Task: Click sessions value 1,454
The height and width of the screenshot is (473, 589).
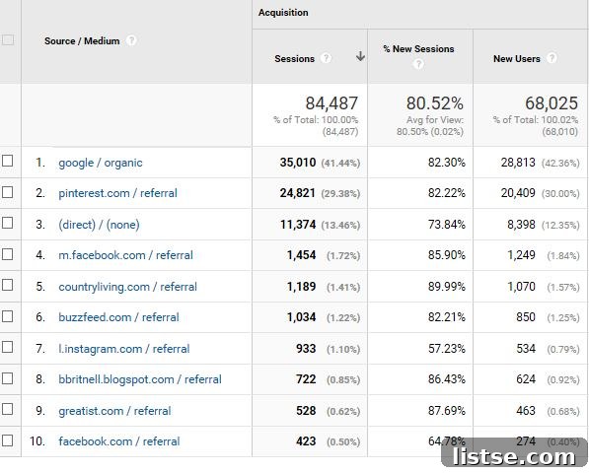Action: (x=301, y=255)
